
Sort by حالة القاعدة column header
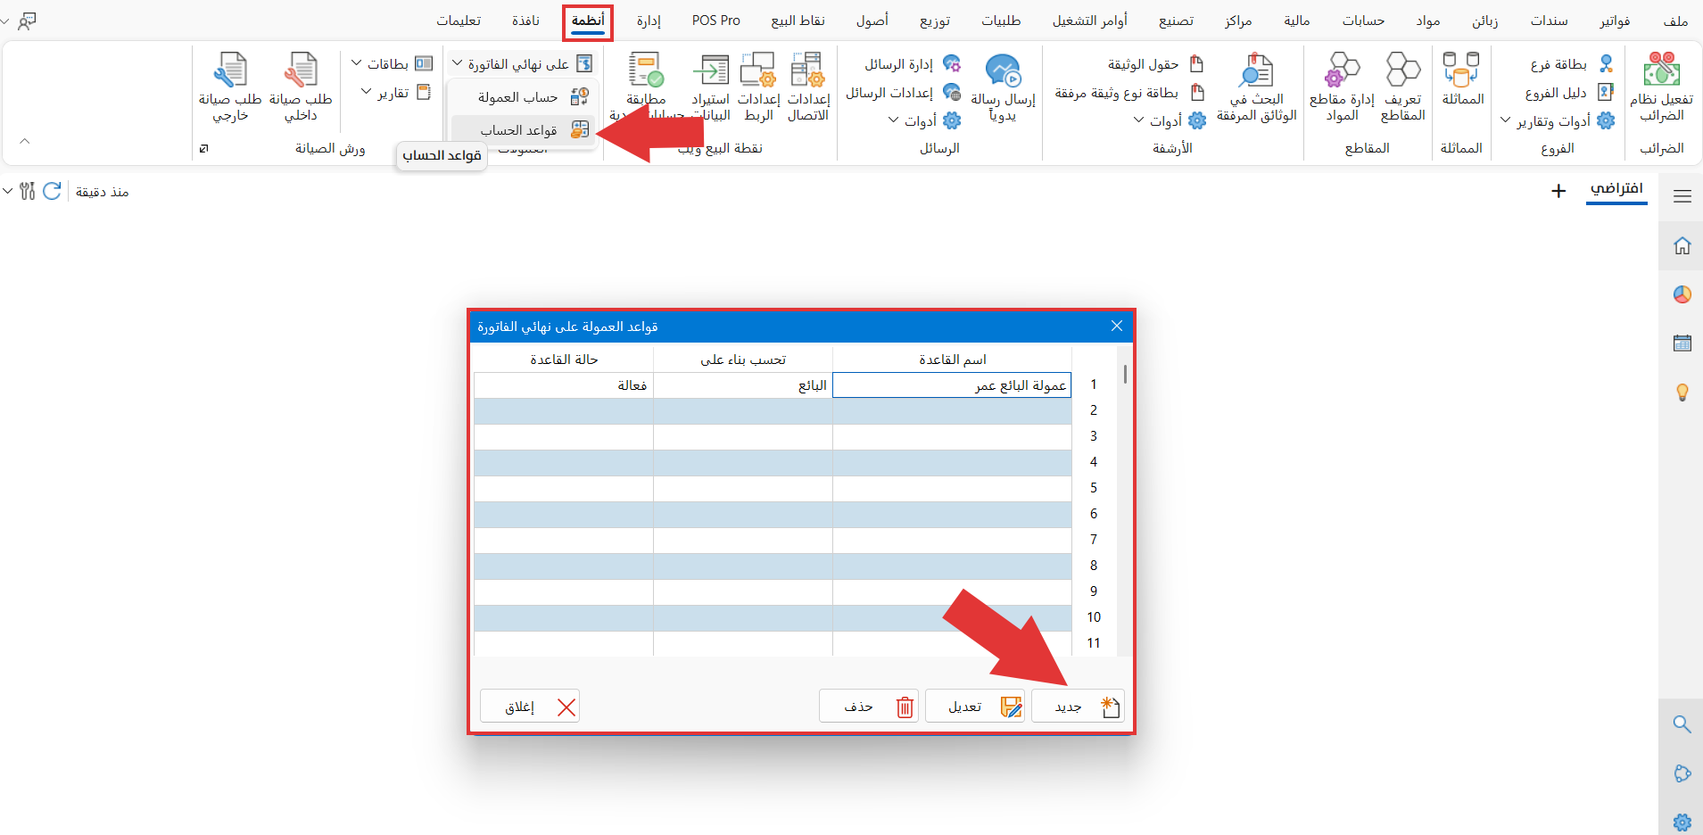(x=564, y=360)
